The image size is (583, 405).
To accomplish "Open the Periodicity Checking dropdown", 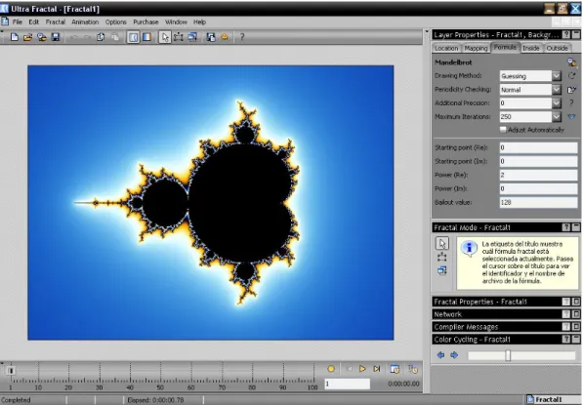I will [557, 90].
